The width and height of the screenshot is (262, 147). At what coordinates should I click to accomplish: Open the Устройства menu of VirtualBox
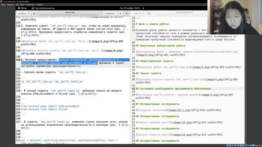coord(30,4)
